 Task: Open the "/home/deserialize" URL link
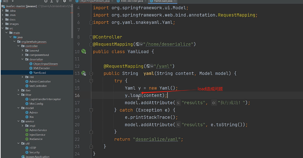170,44
